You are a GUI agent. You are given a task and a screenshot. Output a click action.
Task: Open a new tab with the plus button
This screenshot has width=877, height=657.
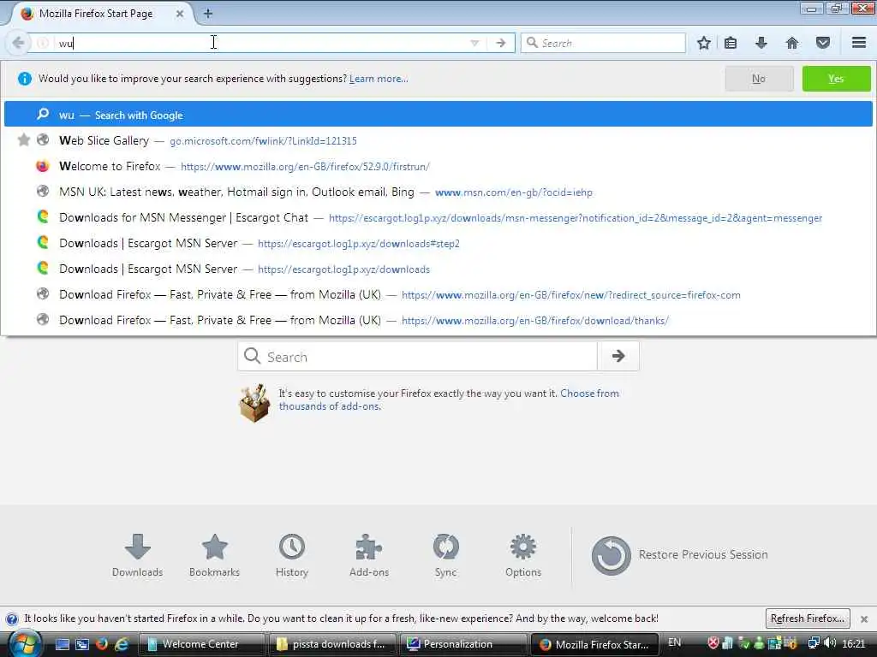click(208, 14)
